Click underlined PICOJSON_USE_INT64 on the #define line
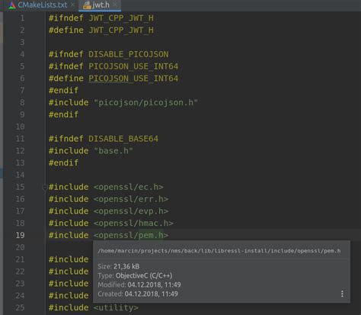 [x=133, y=79]
